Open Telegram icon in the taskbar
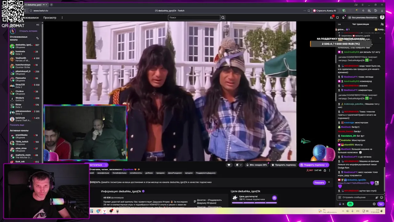Screen dimensions: 394x222 [x=98, y=211]
